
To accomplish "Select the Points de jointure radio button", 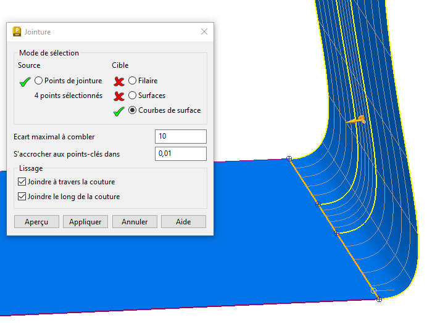I will click(39, 81).
